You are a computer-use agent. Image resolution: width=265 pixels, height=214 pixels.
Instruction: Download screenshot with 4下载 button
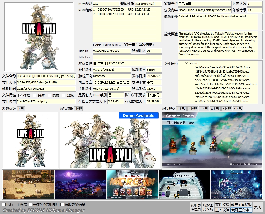pyautogui.click(x=215, y=109)
